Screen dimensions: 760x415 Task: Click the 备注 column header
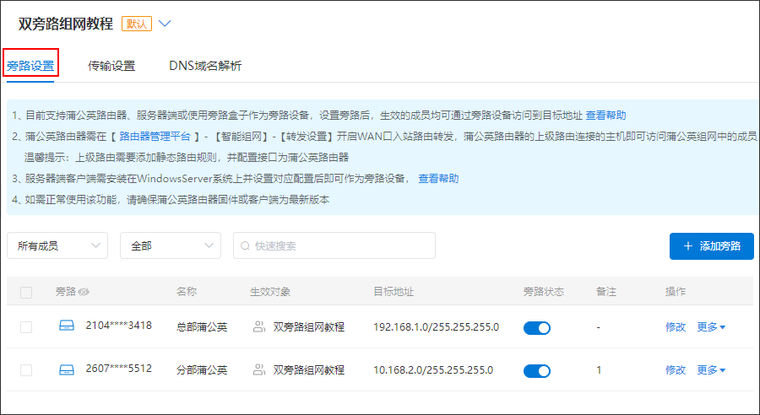tap(605, 292)
